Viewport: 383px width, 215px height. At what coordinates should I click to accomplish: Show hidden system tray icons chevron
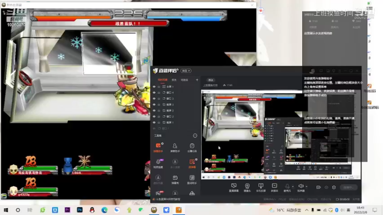(x=306, y=210)
